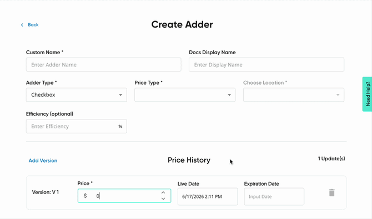
Task: Open the Live Date picker field
Action: pos(208,196)
